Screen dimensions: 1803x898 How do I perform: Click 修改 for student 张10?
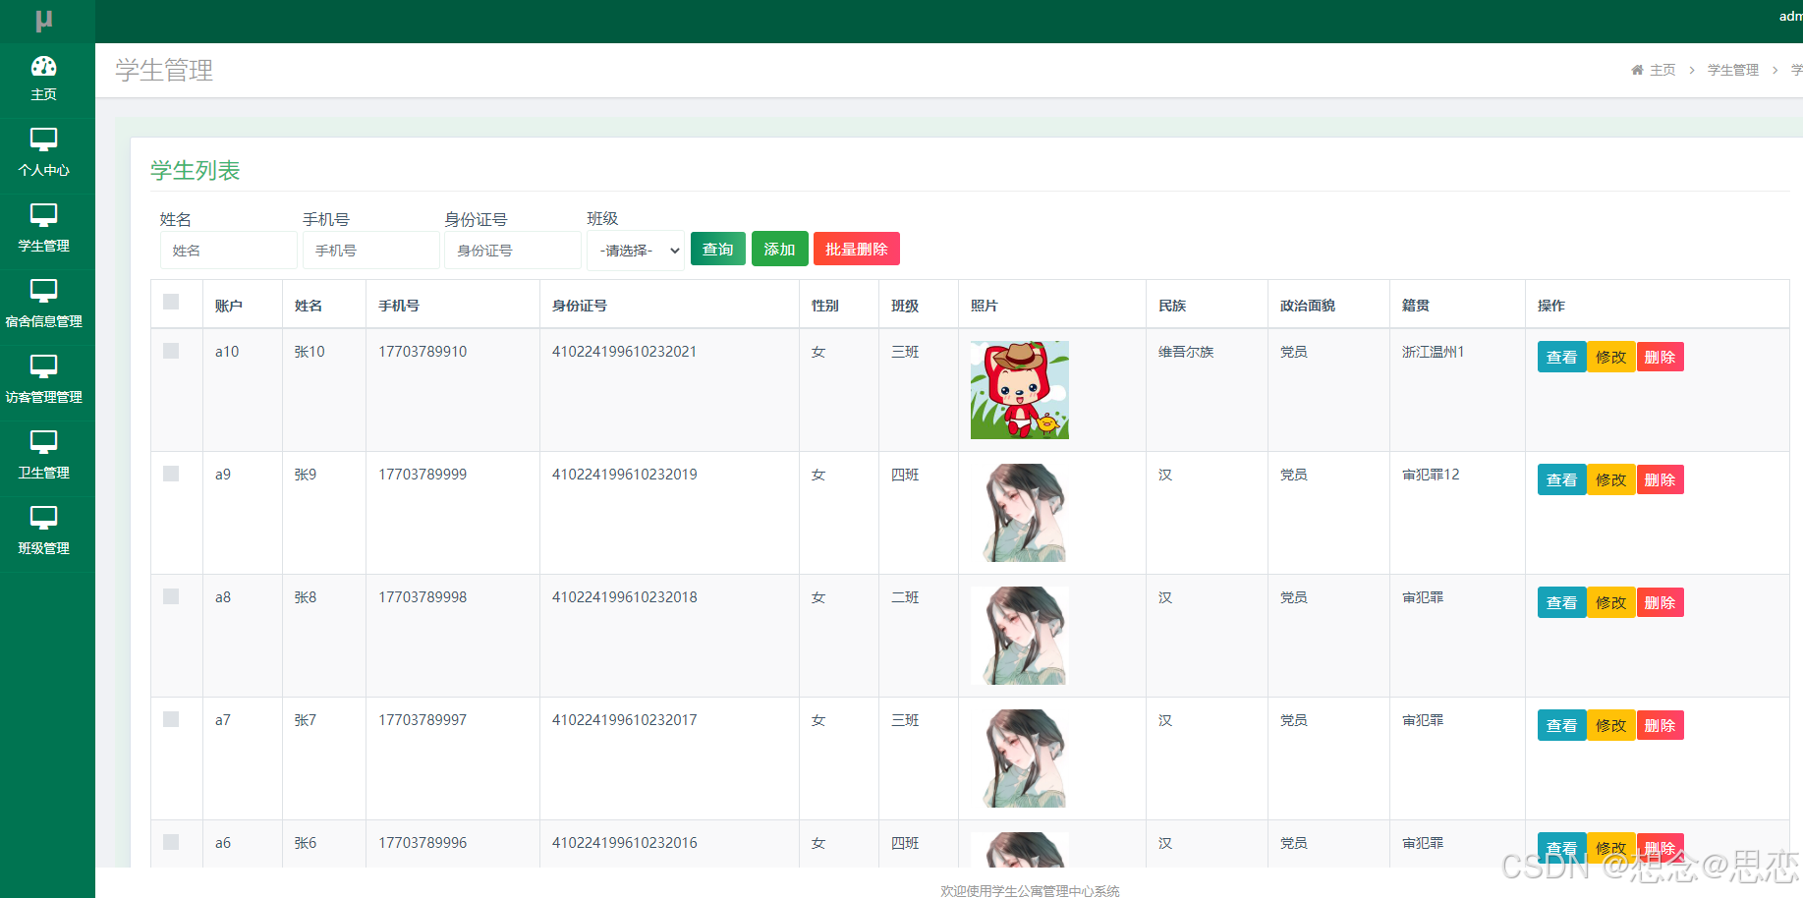point(1611,357)
